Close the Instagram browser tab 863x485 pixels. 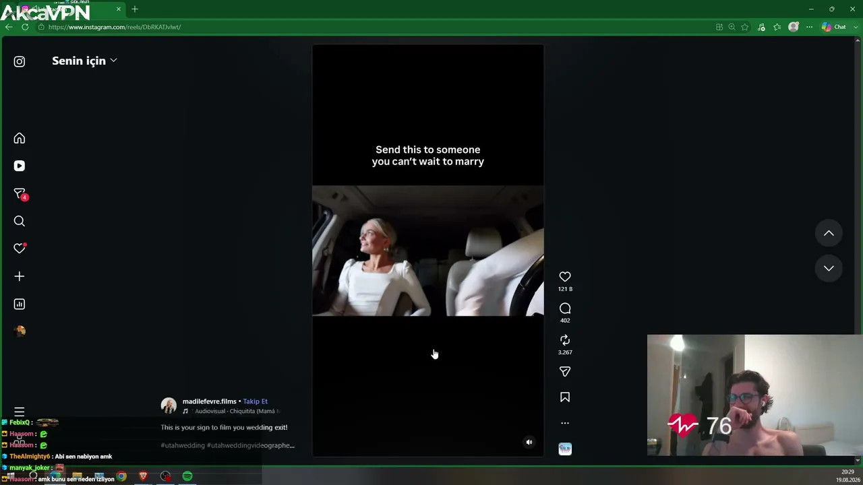tap(119, 9)
